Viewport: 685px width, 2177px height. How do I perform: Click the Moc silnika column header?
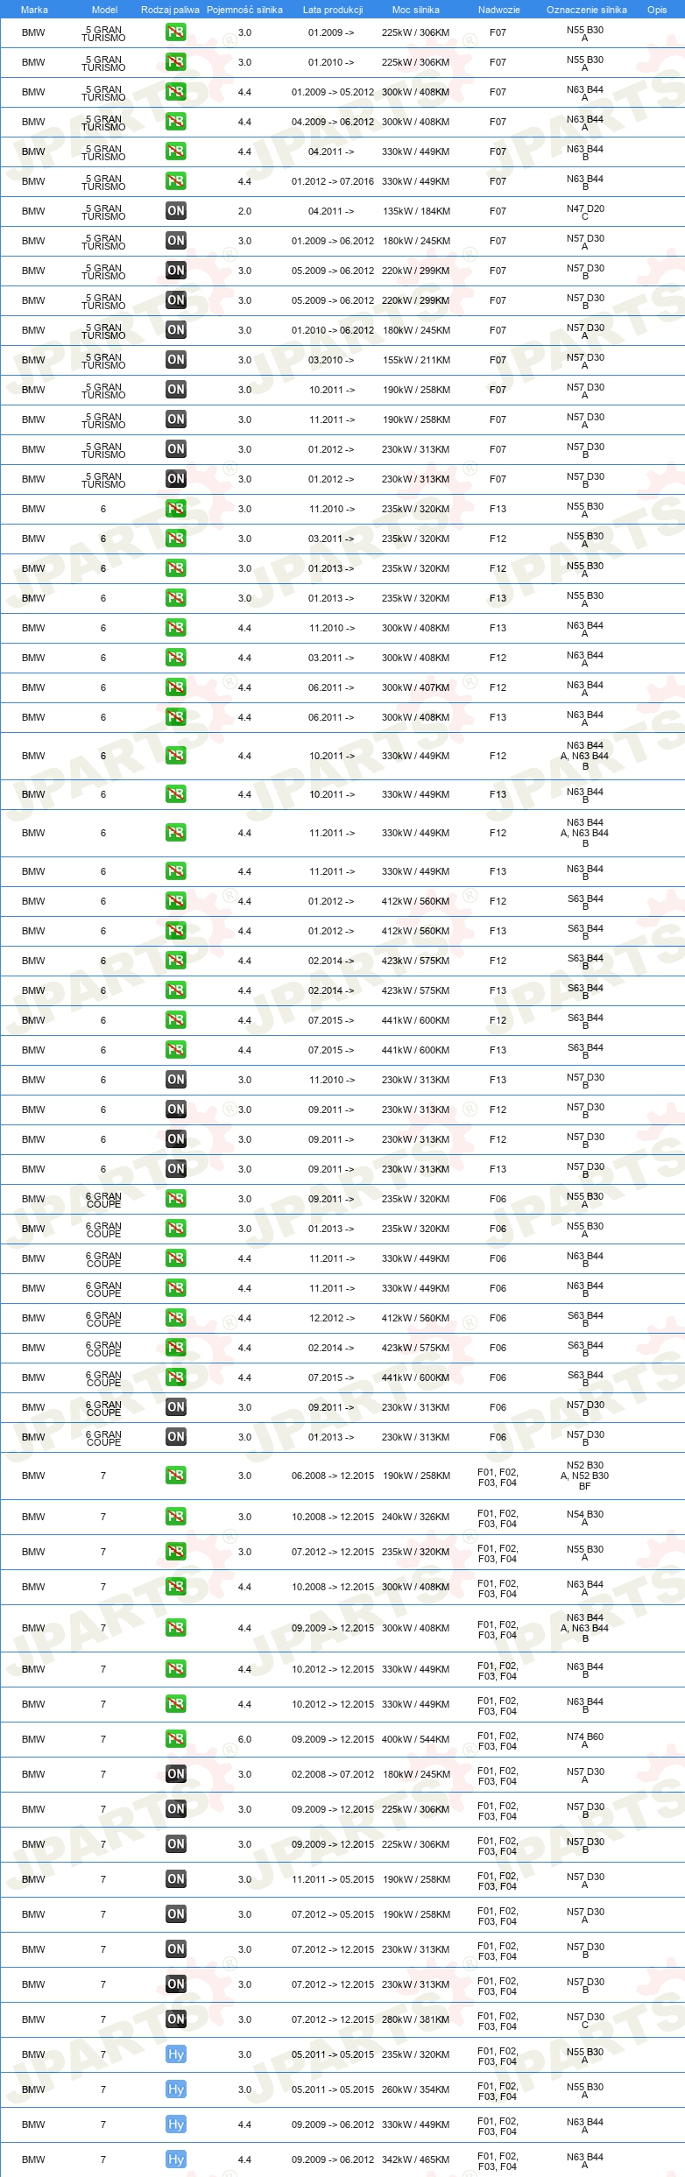[416, 10]
